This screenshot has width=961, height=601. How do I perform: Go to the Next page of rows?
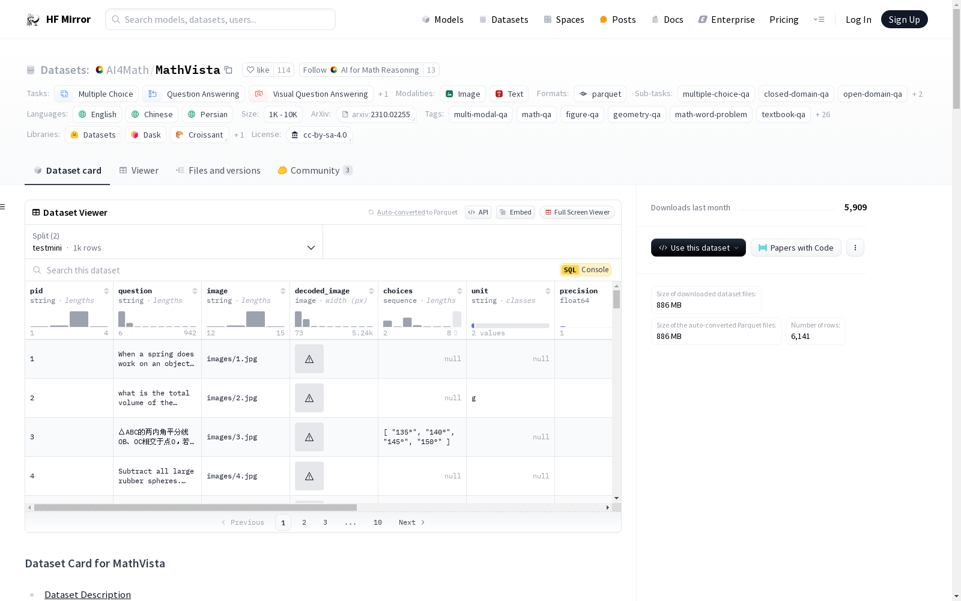pyautogui.click(x=411, y=522)
